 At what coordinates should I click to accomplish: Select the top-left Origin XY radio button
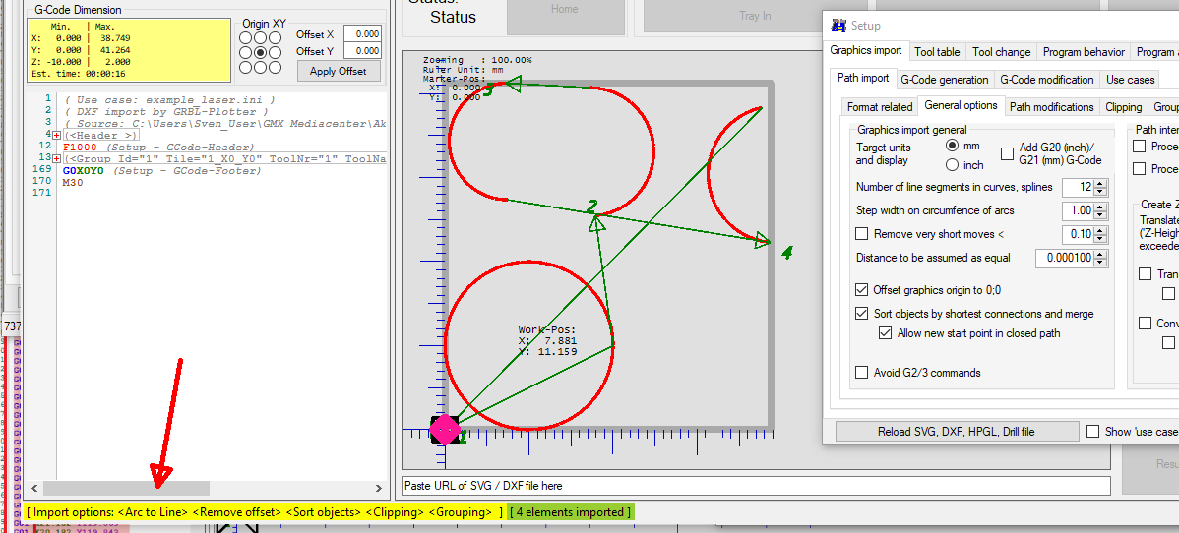245,37
